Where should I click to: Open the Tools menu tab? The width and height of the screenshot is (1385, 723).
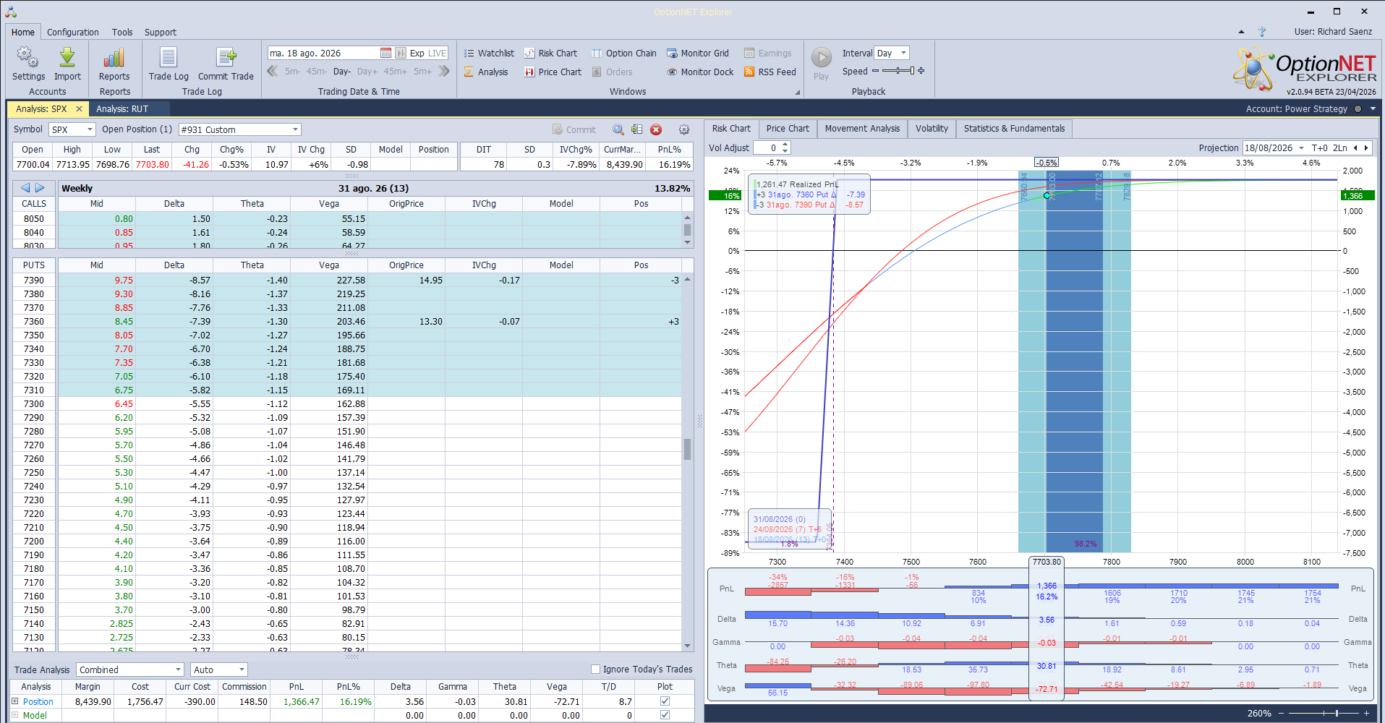point(122,32)
